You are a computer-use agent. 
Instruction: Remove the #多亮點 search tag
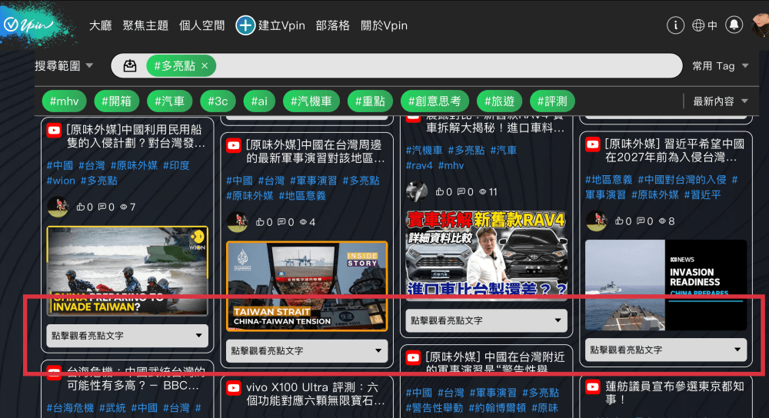205,65
